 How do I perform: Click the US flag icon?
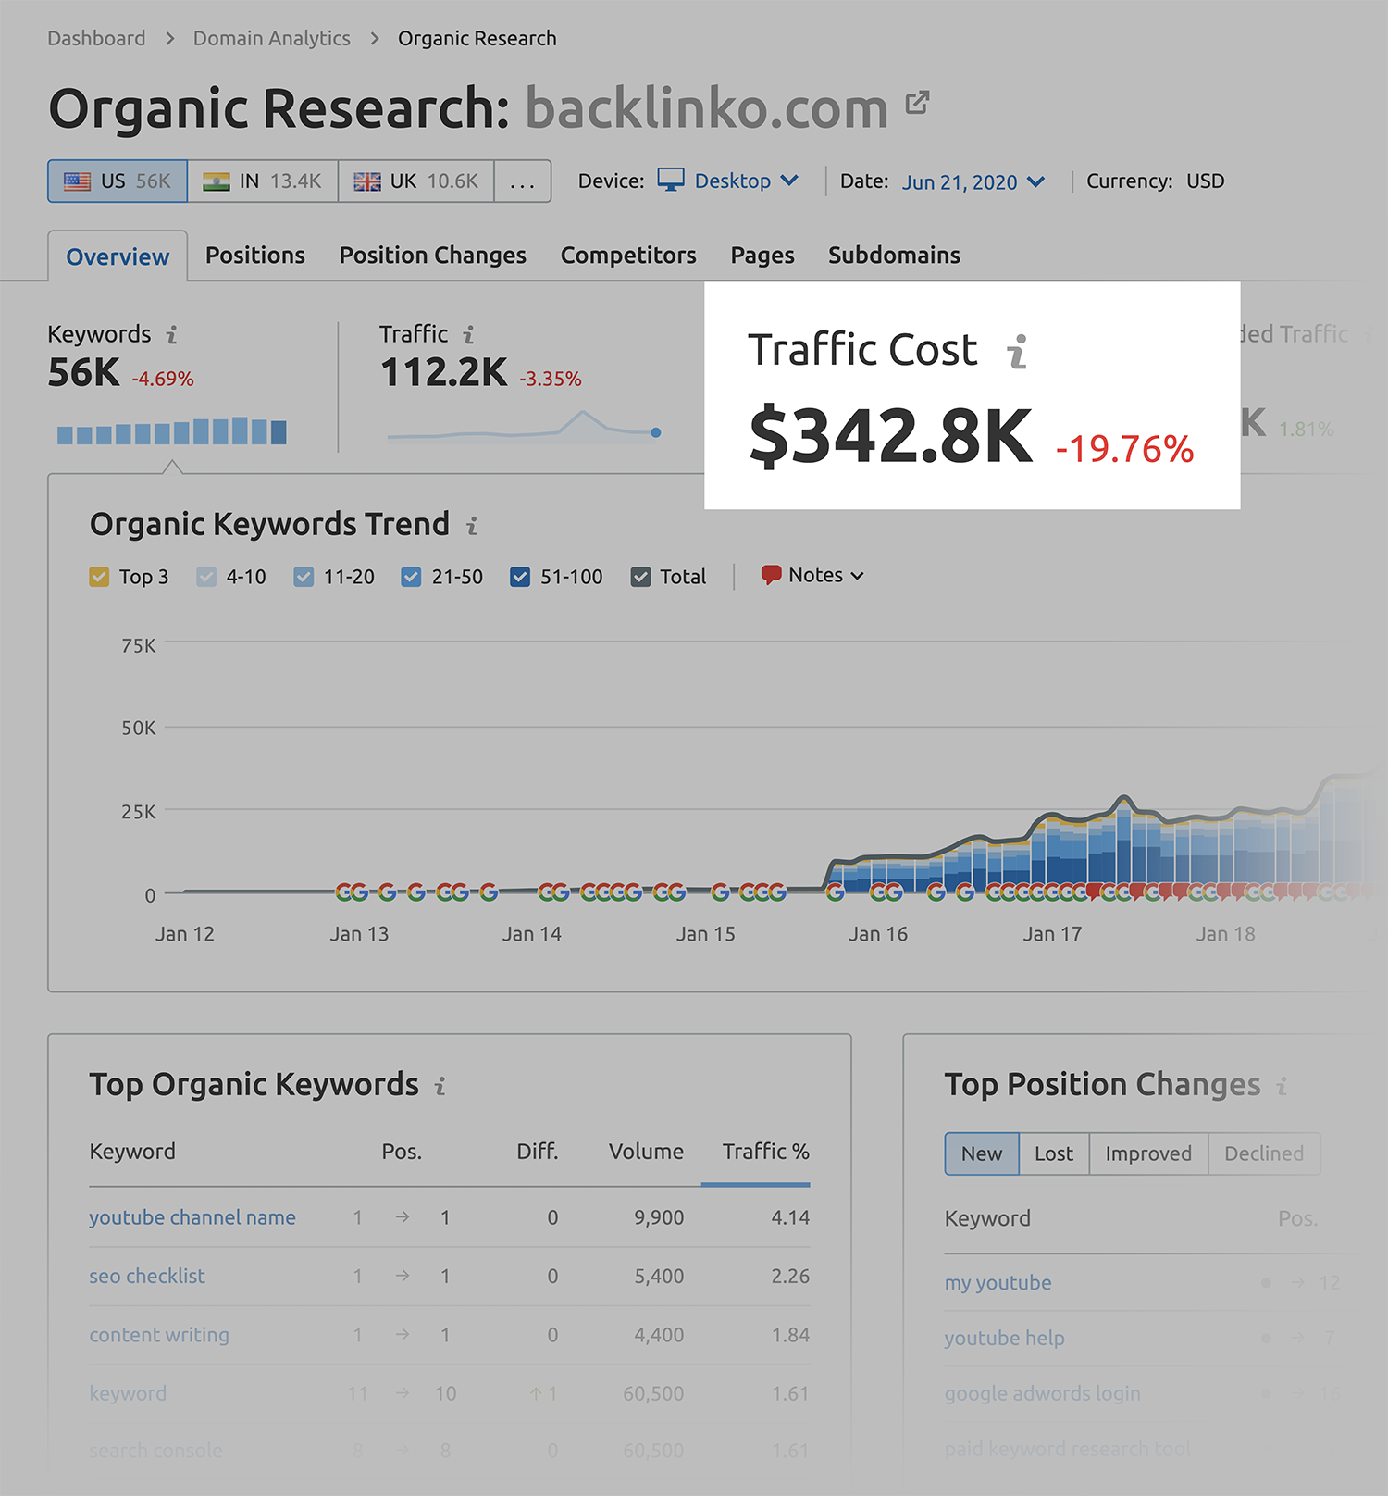pyautogui.click(x=77, y=181)
